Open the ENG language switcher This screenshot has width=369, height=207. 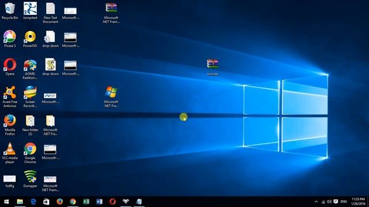coord(344,202)
